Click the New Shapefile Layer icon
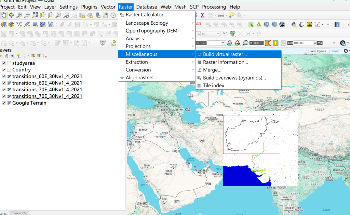The width and height of the screenshot is (350, 215). 19,24
